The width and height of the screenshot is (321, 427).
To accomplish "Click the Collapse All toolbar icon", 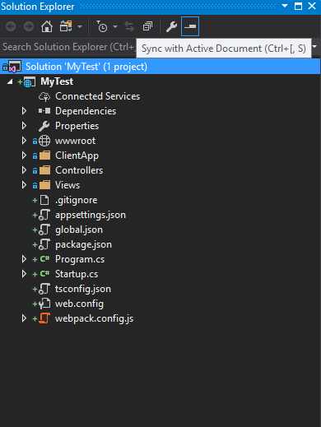I will pos(147,26).
